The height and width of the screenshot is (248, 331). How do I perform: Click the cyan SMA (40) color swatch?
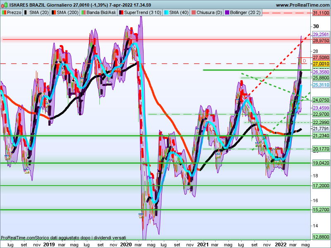(166, 13)
